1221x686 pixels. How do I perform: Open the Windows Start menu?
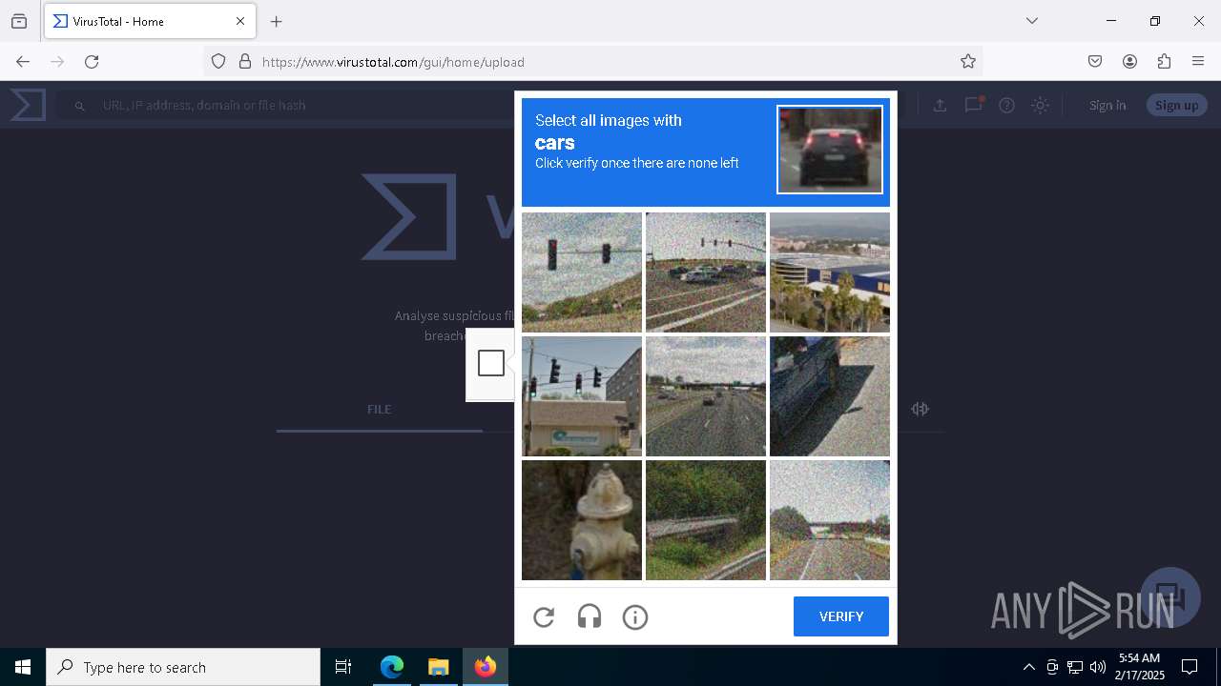23,667
